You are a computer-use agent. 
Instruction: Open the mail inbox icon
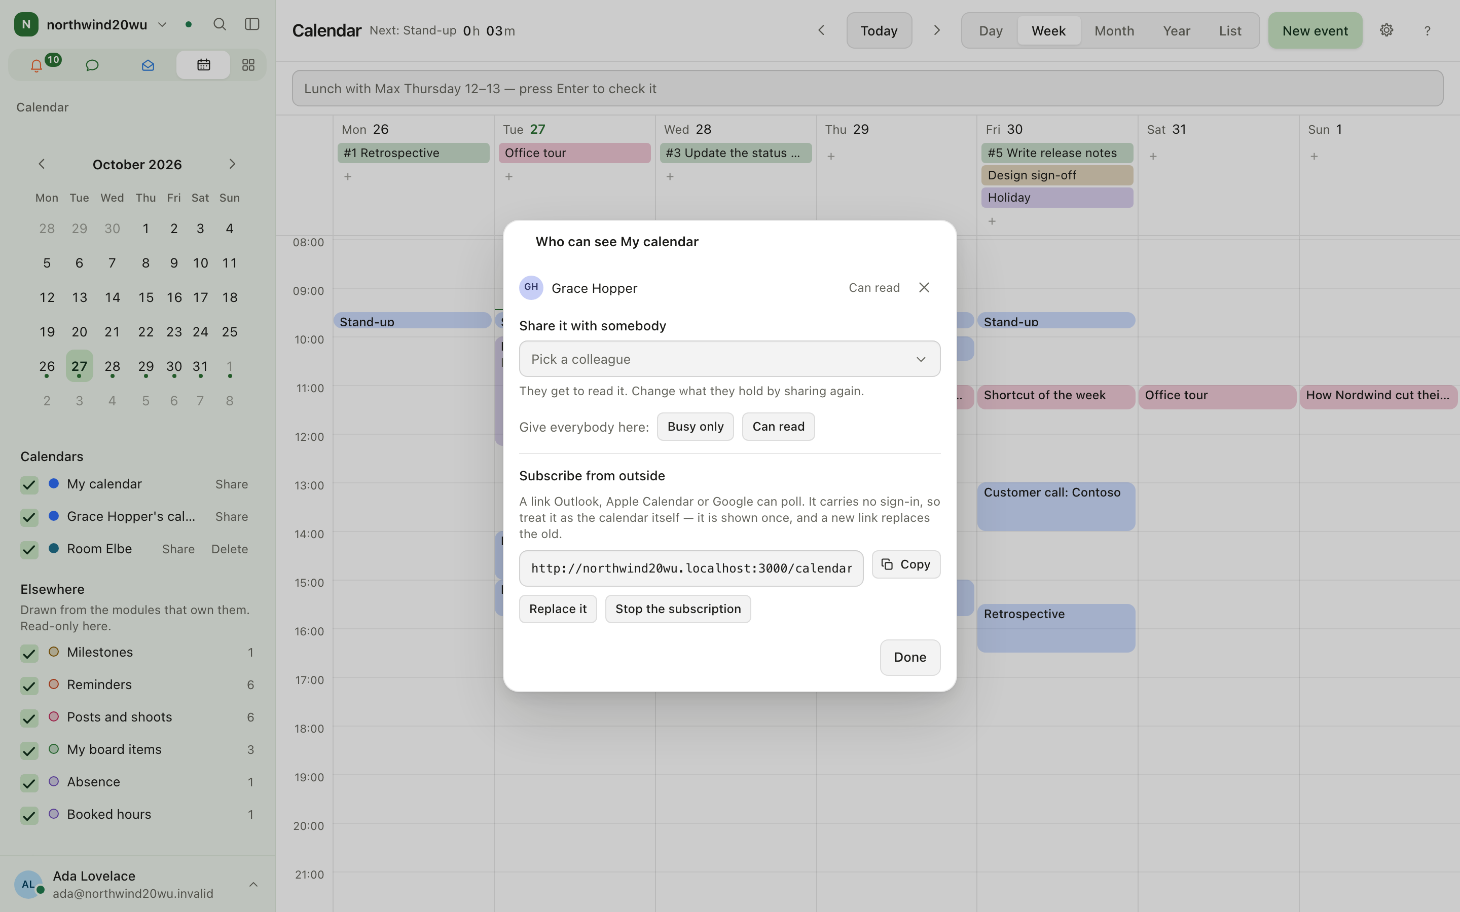coord(148,65)
